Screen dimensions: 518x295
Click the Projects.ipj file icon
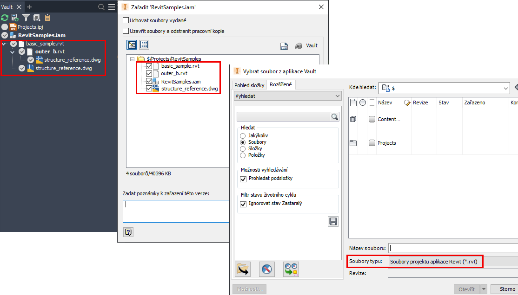pos(13,27)
